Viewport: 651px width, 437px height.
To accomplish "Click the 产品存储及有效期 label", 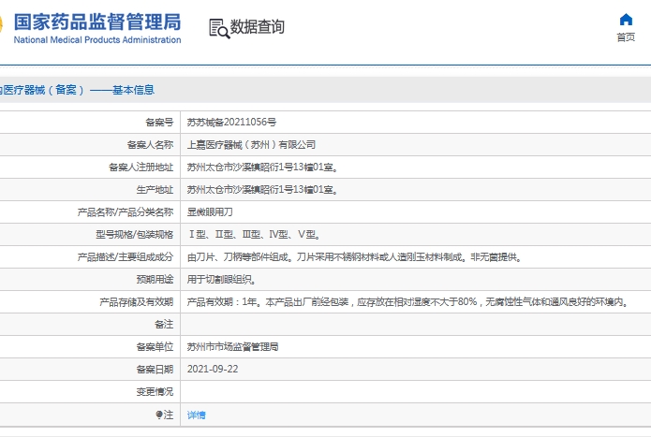I will pyautogui.click(x=137, y=302).
